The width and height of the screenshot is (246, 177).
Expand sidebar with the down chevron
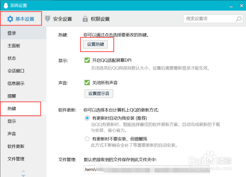click(23, 176)
